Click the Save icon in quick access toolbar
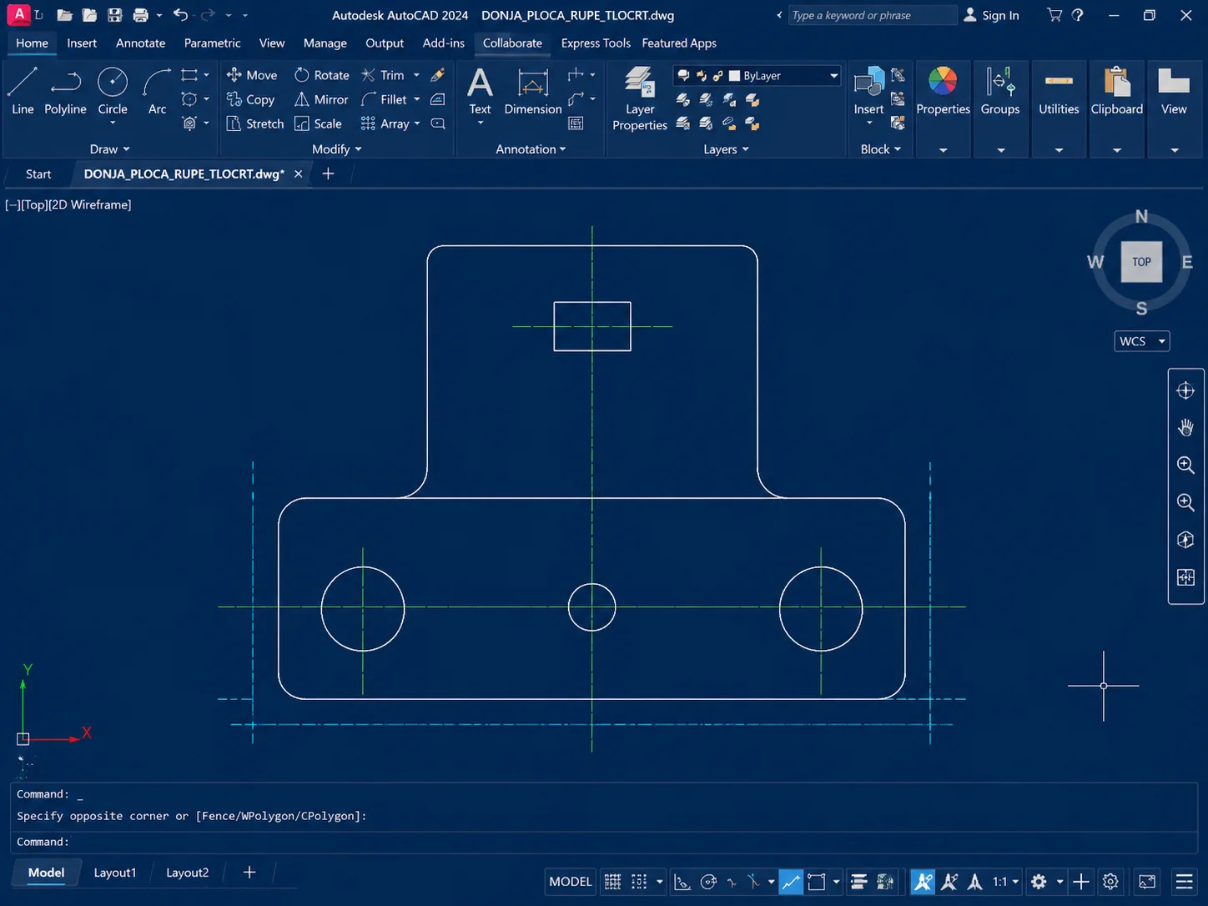Image resolution: width=1208 pixels, height=906 pixels. (x=115, y=15)
